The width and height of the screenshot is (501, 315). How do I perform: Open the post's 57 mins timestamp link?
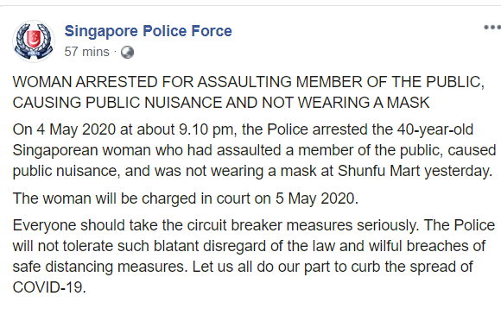click(86, 52)
